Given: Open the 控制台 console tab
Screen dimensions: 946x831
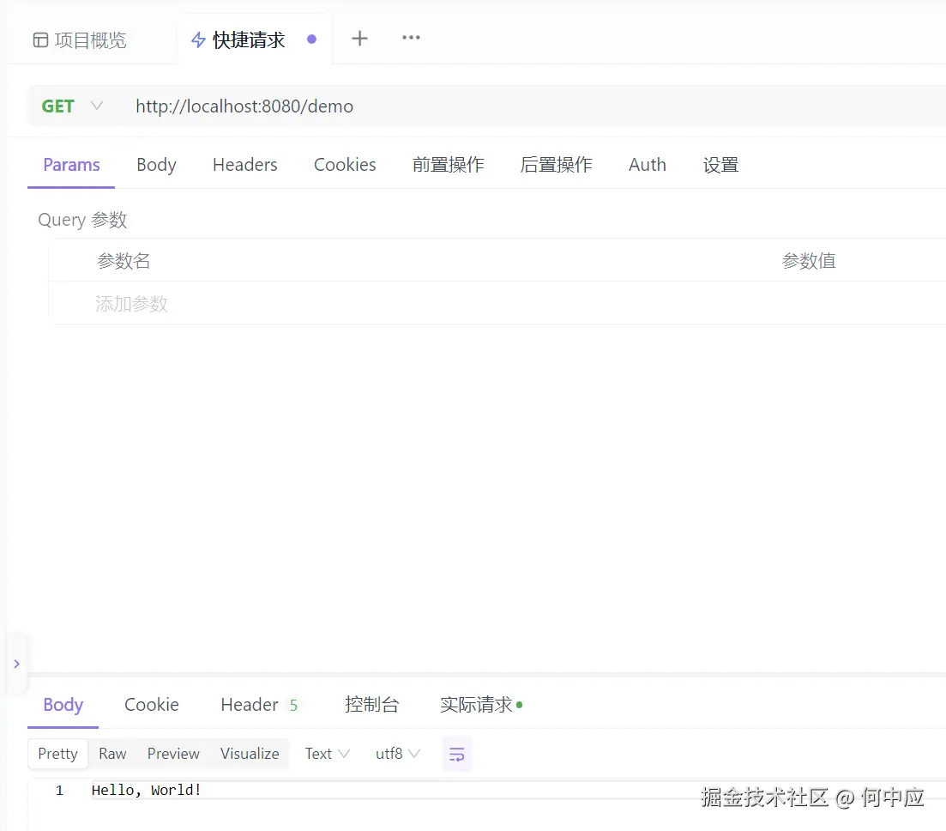Looking at the screenshot, I should [372, 704].
